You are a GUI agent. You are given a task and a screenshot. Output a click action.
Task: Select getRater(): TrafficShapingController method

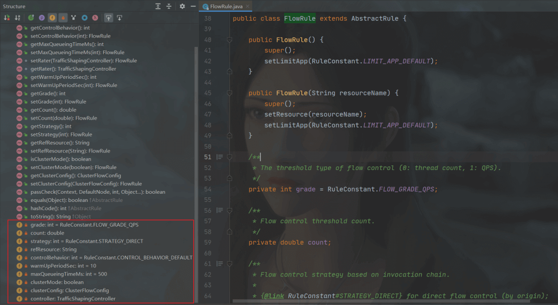[x=73, y=69]
